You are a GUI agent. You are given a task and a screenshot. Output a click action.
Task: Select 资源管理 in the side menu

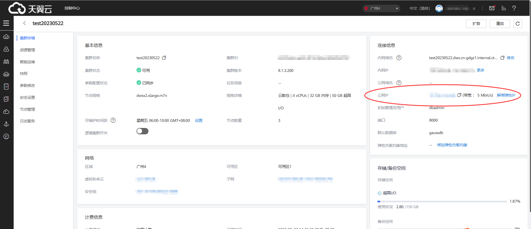pyautogui.click(x=28, y=50)
